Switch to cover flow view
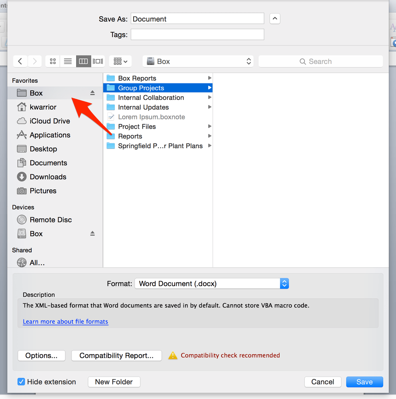This screenshot has height=399, width=396. point(98,61)
